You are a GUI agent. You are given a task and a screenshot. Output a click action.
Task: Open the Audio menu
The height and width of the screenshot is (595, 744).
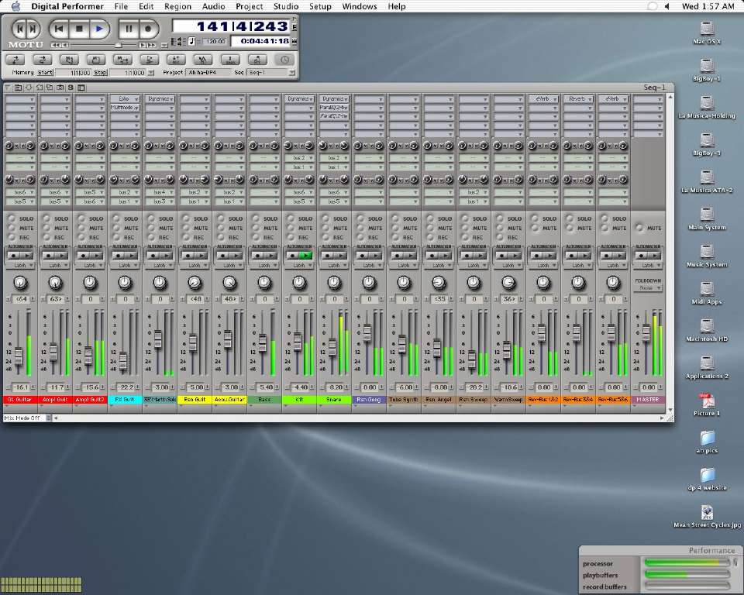pyautogui.click(x=214, y=6)
